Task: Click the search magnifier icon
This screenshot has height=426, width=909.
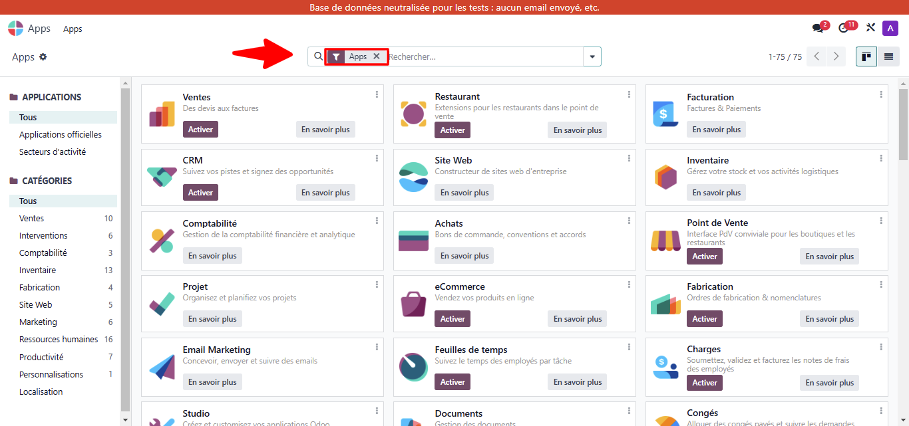Action: tap(318, 56)
